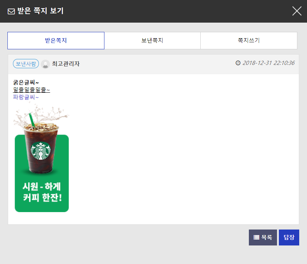
Task: Click the 목록 button to return to list
Action: [263, 237]
